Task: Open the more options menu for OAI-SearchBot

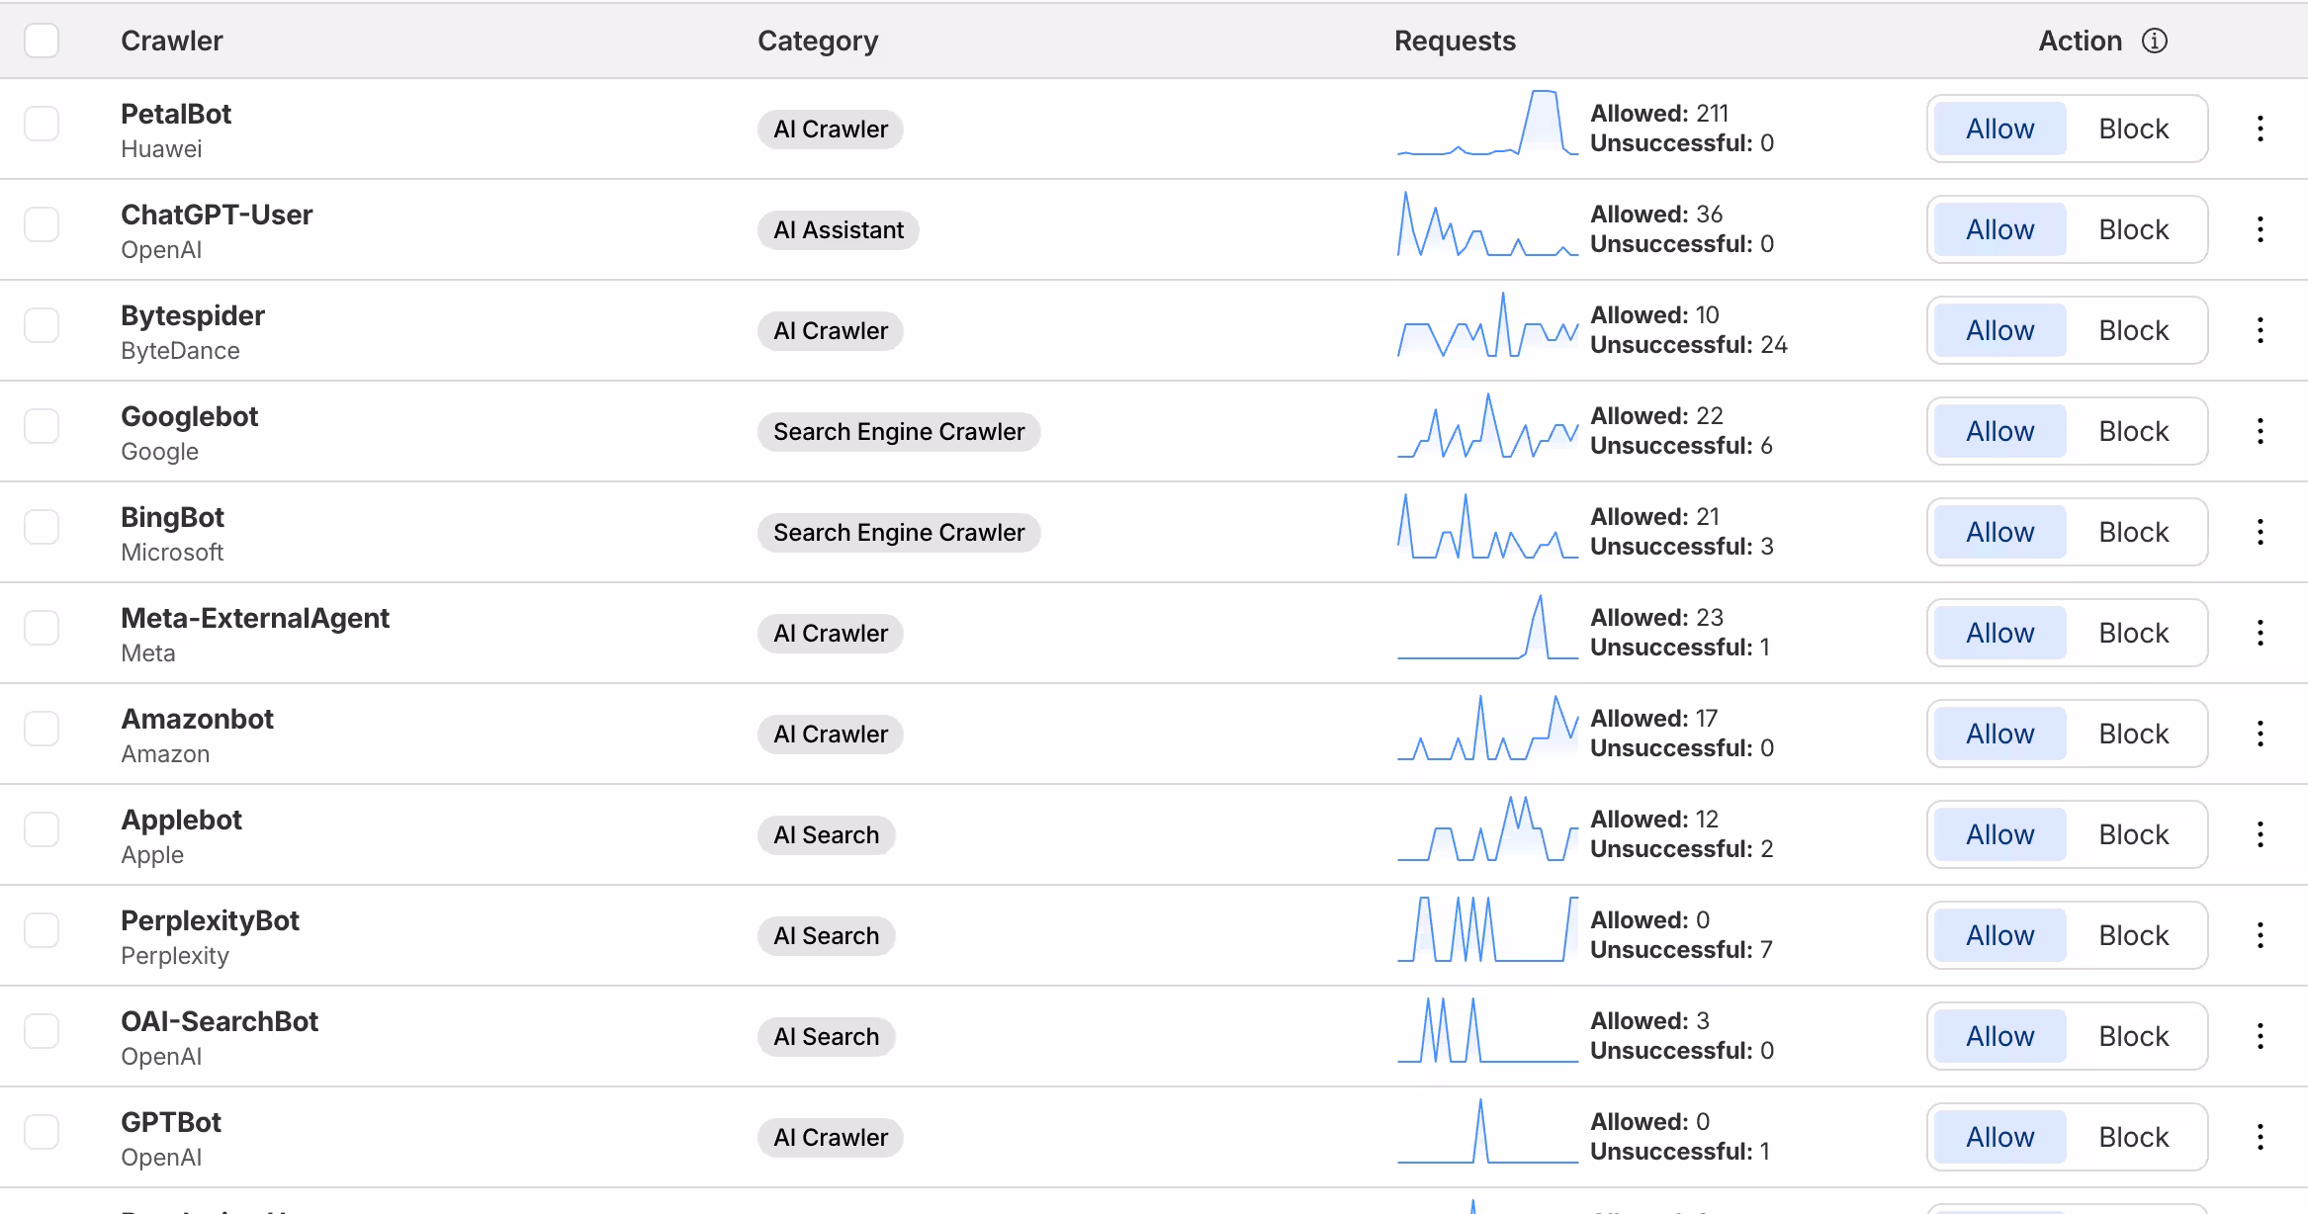Action: coord(2261,1036)
